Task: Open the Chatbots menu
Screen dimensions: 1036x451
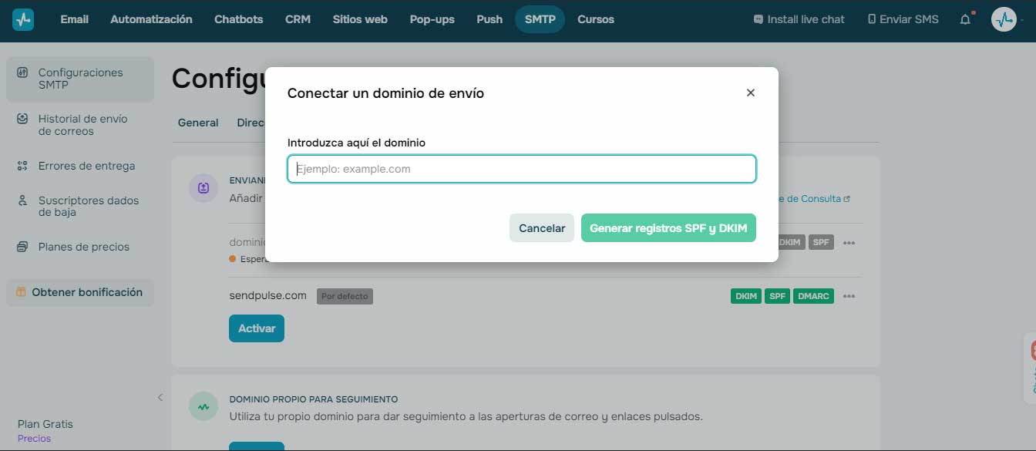Action: (x=238, y=19)
